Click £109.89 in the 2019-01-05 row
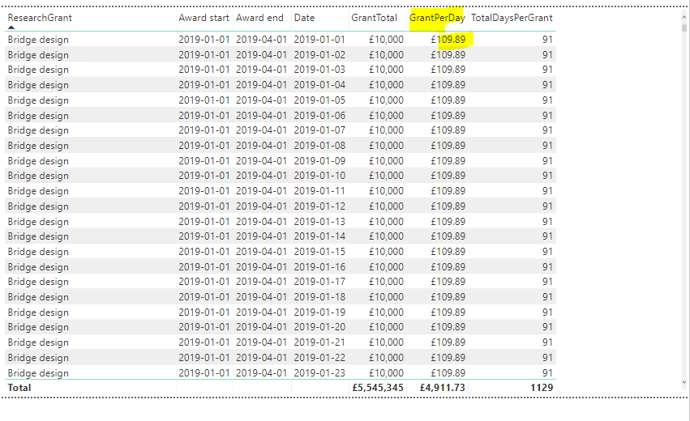Screen dimensions: 690x421 click(448, 100)
